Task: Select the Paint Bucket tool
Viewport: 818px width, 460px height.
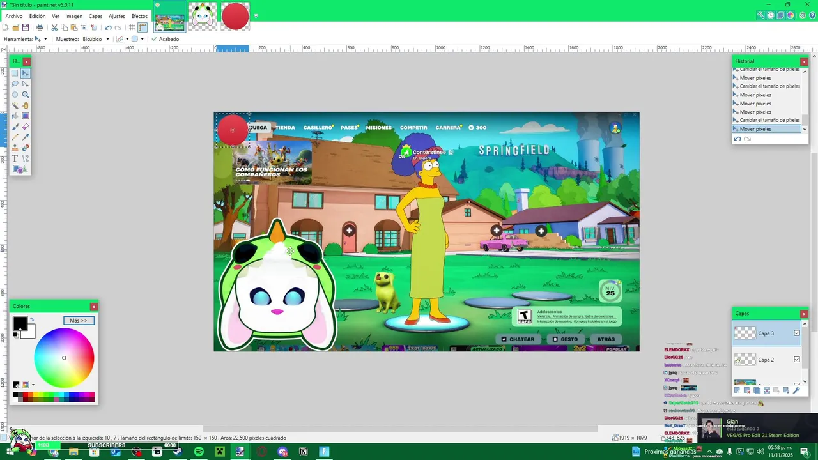Action: (x=15, y=116)
